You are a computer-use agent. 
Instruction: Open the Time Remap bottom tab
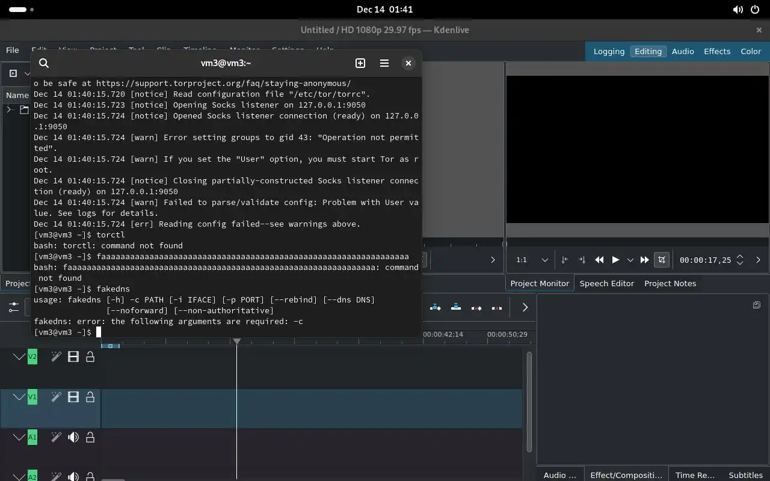coord(695,475)
